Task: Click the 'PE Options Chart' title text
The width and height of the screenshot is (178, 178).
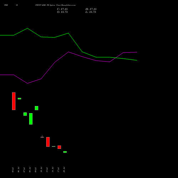Action: click(x=54, y=5)
